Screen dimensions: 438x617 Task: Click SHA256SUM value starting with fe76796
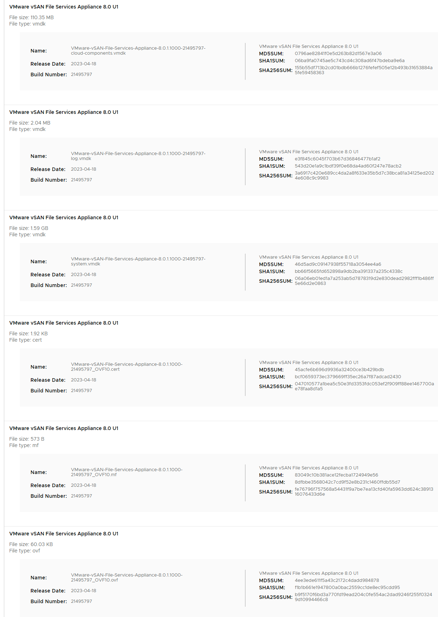tap(364, 492)
